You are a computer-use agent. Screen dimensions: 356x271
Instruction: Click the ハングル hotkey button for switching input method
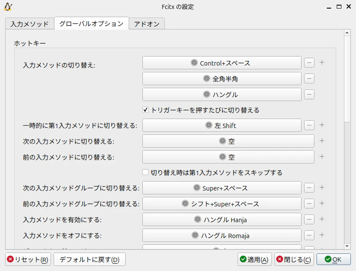[222, 95]
